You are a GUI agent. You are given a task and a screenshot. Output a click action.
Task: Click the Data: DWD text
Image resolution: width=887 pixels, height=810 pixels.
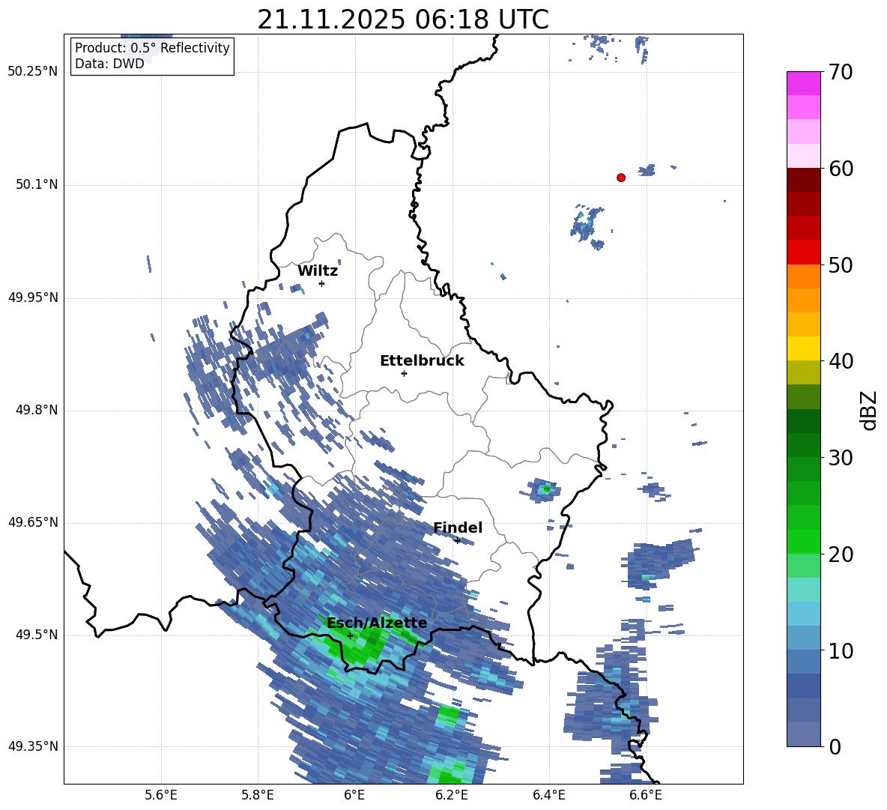click(109, 64)
